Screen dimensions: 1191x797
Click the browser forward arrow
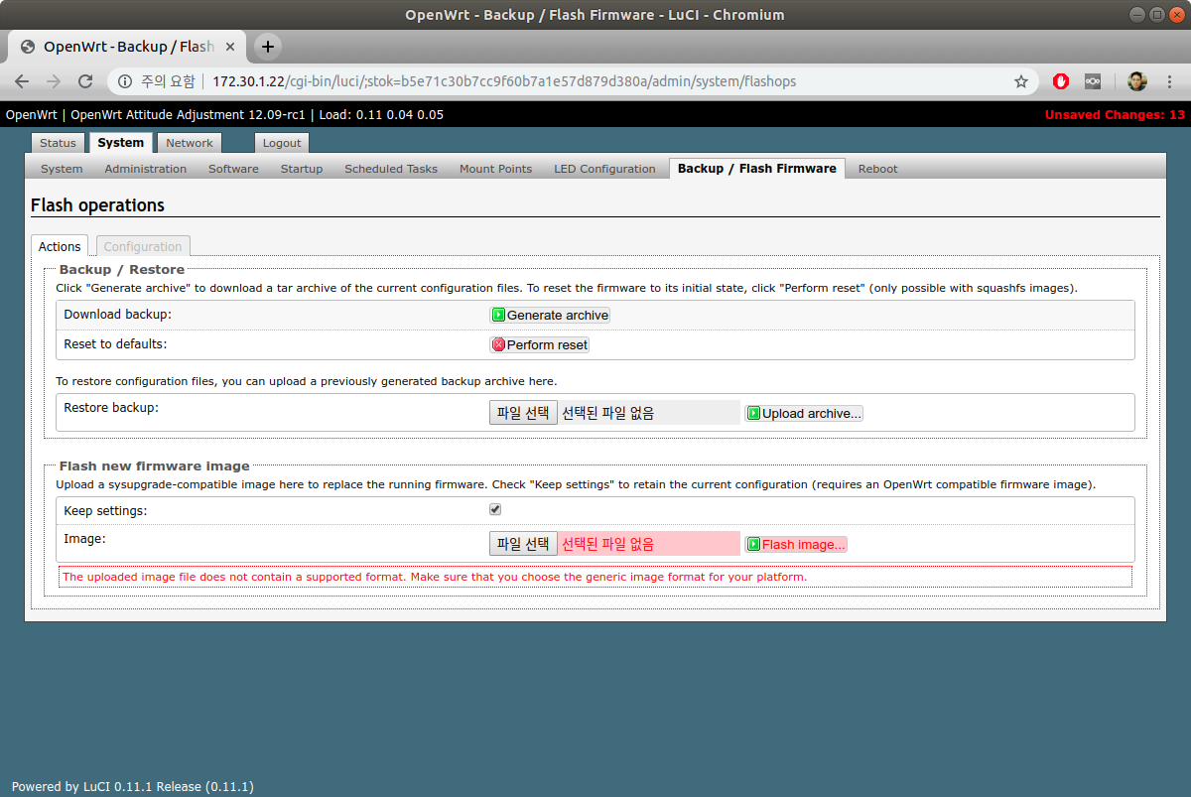pos(54,81)
